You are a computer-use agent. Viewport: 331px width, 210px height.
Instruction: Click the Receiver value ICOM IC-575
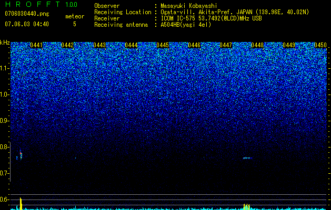[x=178, y=18]
